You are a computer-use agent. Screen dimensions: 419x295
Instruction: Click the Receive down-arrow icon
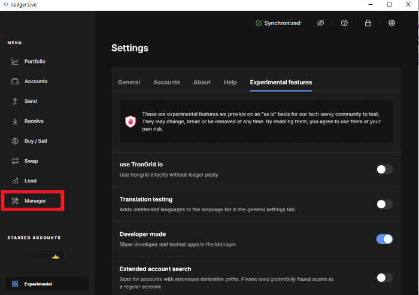click(x=15, y=121)
